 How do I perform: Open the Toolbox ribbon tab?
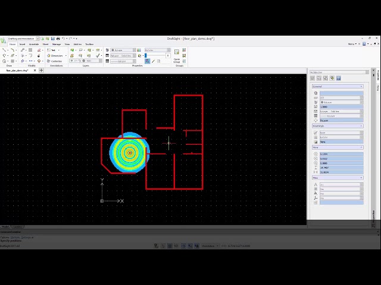89,45
